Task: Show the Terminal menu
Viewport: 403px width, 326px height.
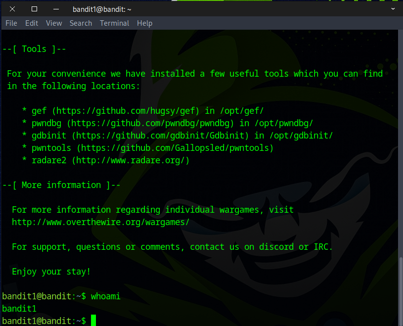Action: click(x=114, y=23)
